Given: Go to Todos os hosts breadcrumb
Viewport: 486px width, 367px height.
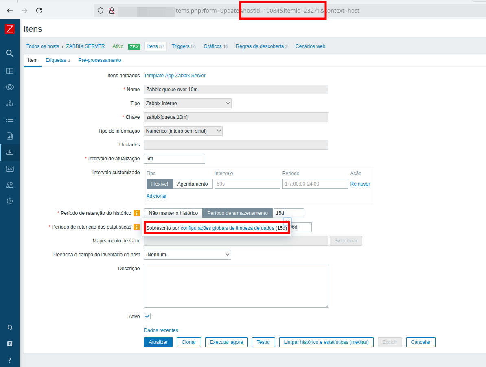Looking at the screenshot, I should coord(43,46).
